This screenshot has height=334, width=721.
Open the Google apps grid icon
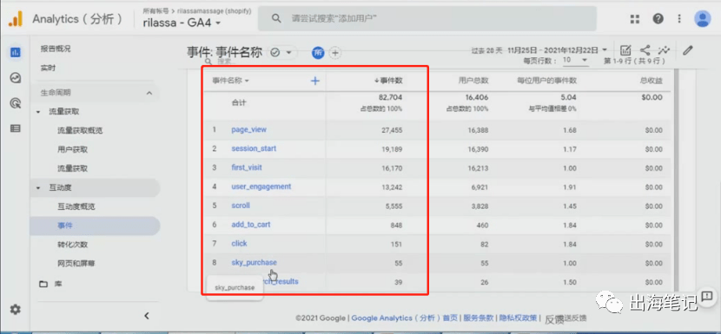pyautogui.click(x=635, y=19)
